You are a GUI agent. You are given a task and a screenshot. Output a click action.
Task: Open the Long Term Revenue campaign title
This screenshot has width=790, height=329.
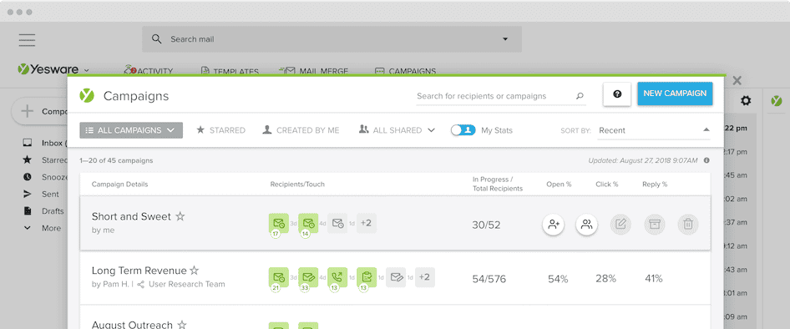coord(139,271)
